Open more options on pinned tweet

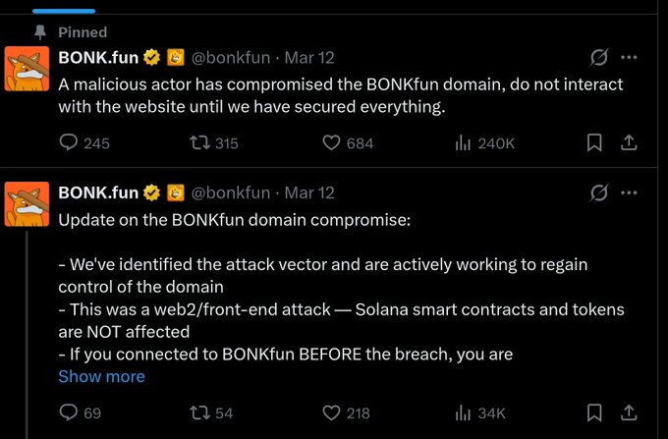click(x=630, y=58)
